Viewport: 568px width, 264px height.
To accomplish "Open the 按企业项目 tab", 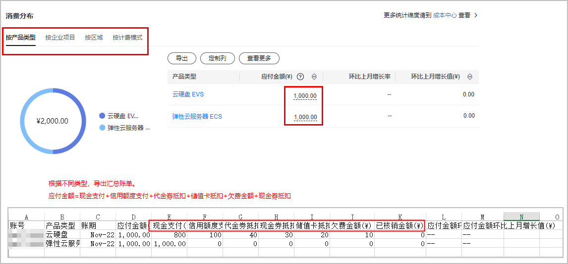I will 60,38.
